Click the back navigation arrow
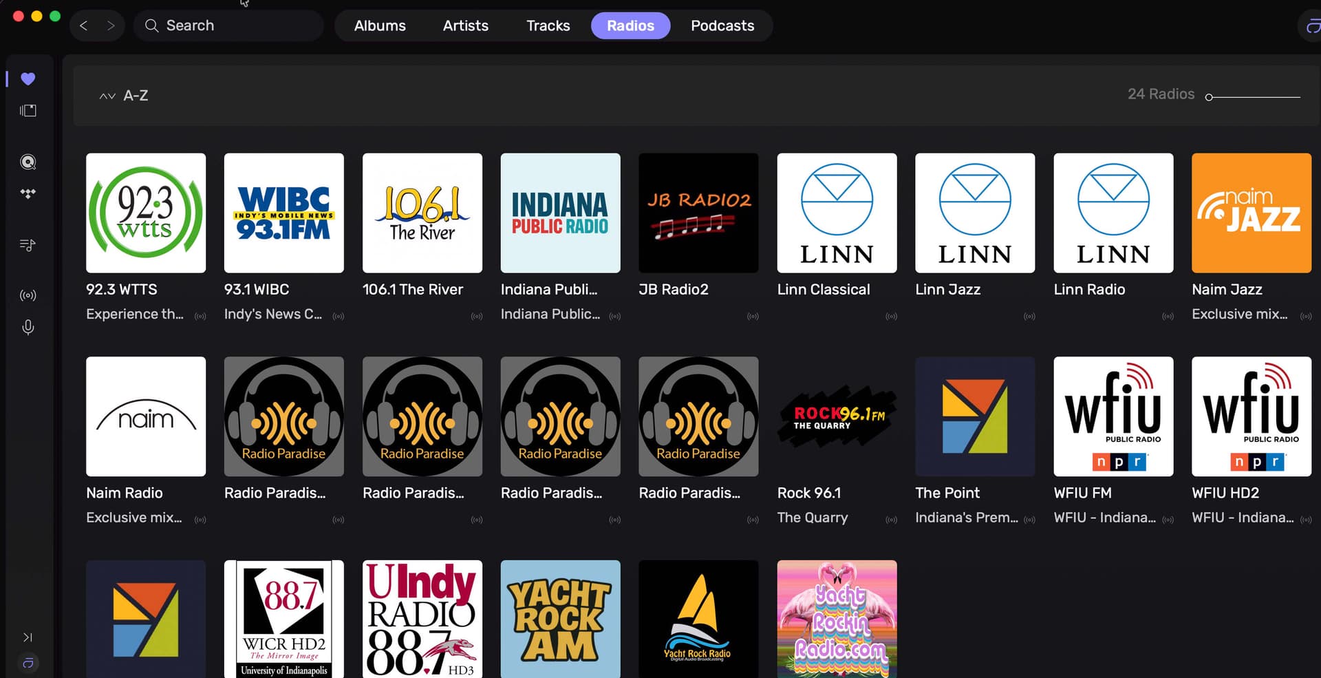 click(x=84, y=26)
